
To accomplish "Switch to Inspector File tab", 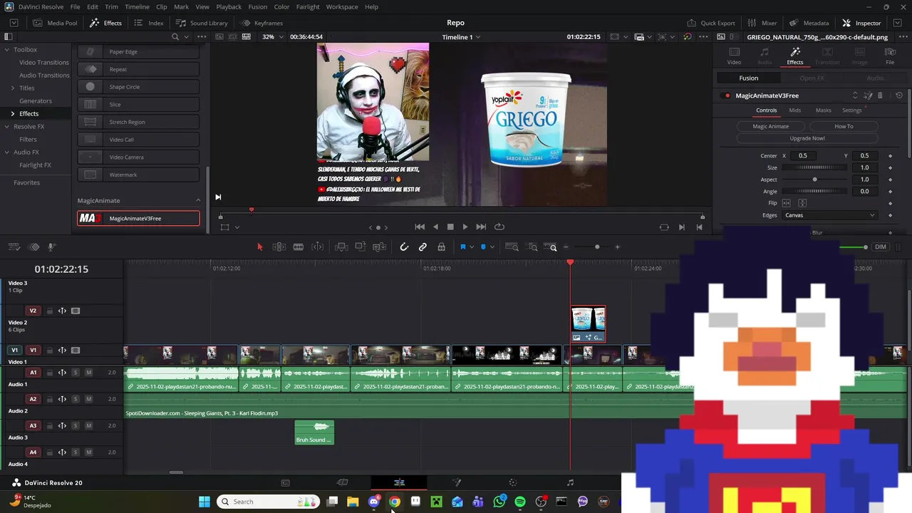I will click(x=890, y=56).
